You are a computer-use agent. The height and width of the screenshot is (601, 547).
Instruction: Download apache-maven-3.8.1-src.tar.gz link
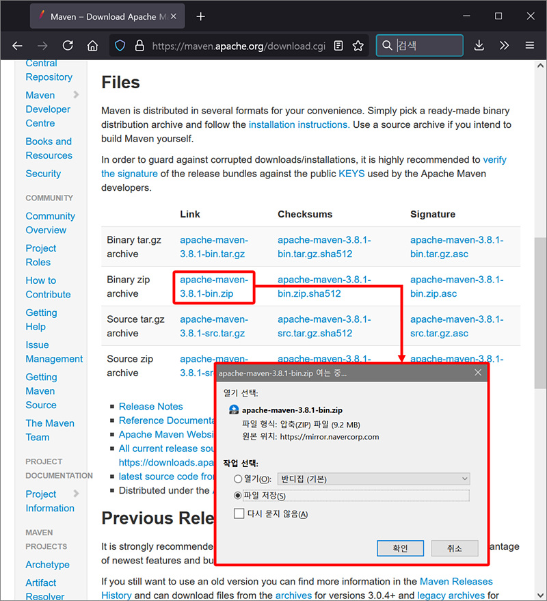[x=214, y=326]
